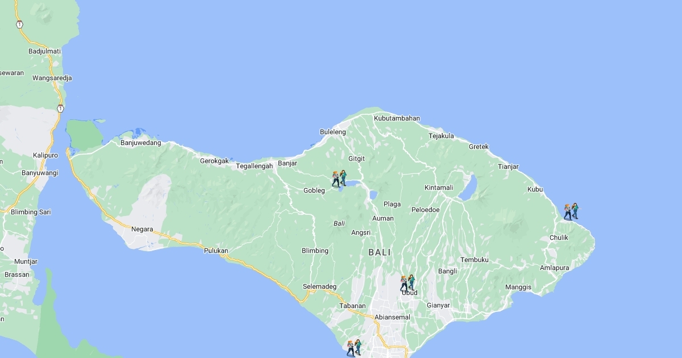
Task: Click the route 1 shield below Wangsaredja
Action: pyautogui.click(x=60, y=108)
